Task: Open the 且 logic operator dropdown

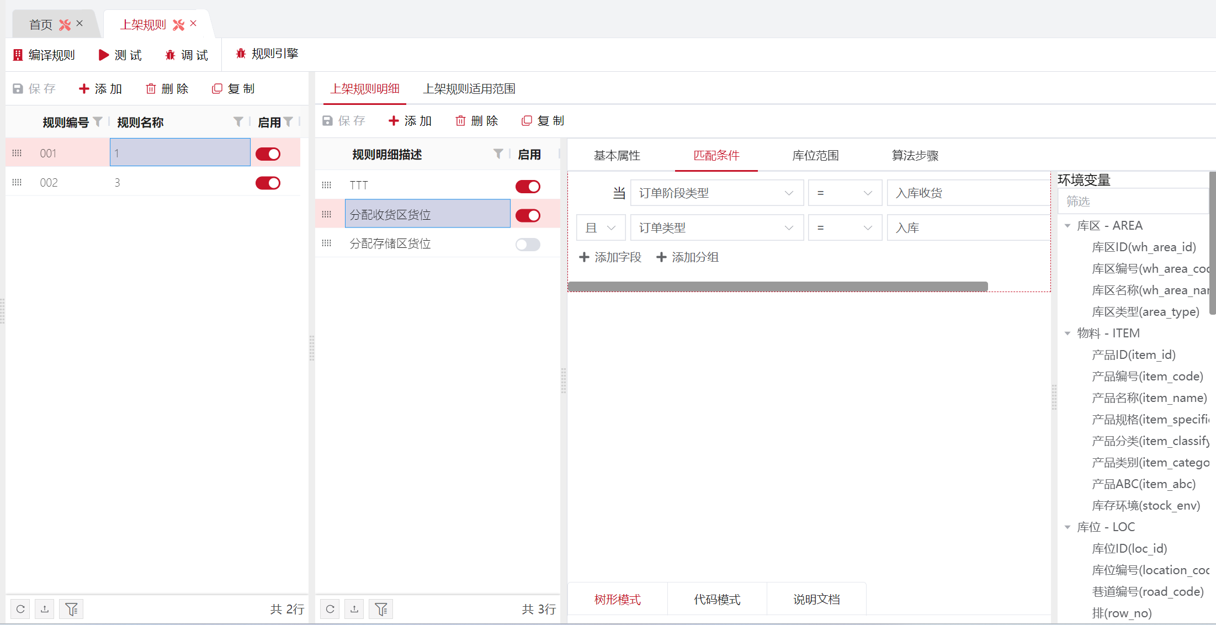Action: pyautogui.click(x=601, y=228)
